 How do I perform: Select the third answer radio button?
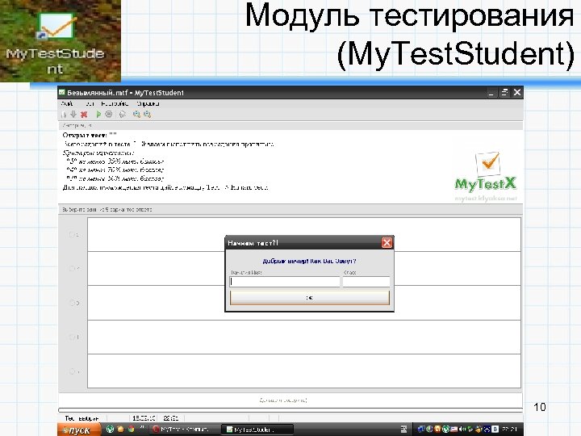pyautogui.click(x=73, y=303)
